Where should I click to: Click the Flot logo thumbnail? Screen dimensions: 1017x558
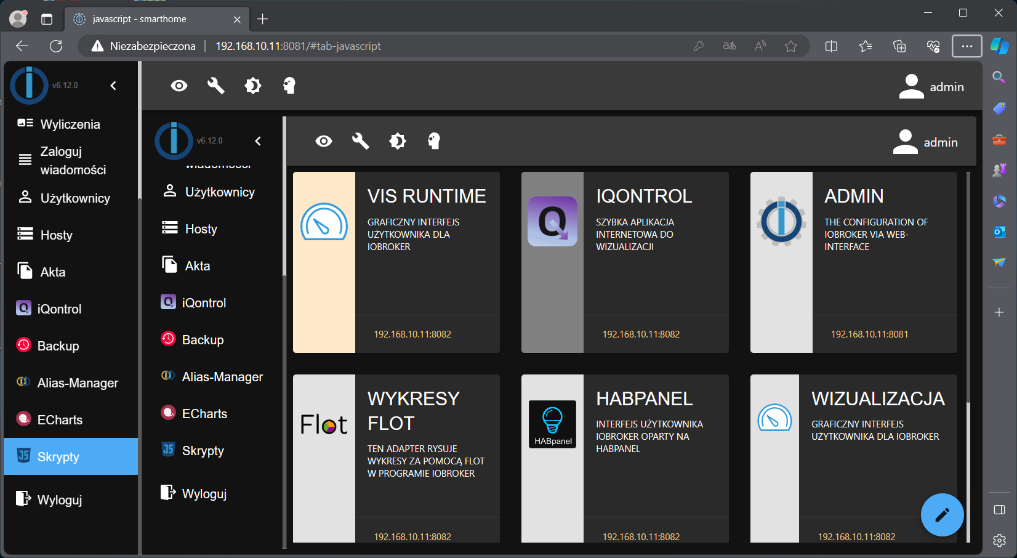coord(324,424)
